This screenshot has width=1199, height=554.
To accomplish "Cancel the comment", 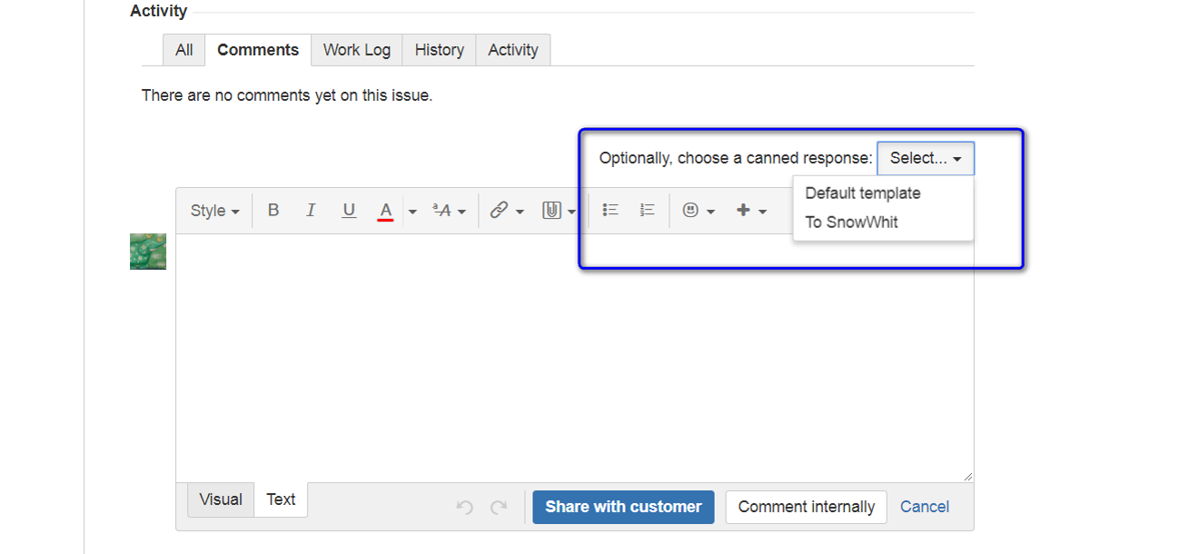I will [x=925, y=507].
